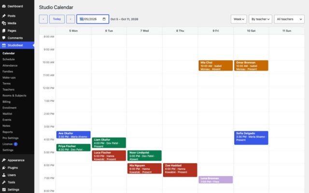
Task: Open date picker calendar icon in date field
Action: tap(104, 19)
